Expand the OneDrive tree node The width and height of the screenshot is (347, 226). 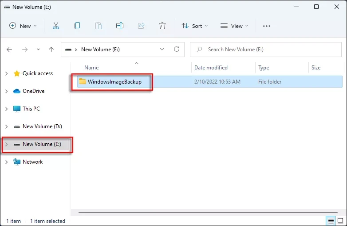pos(6,91)
